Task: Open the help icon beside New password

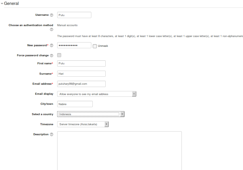Action: [x=52, y=45]
